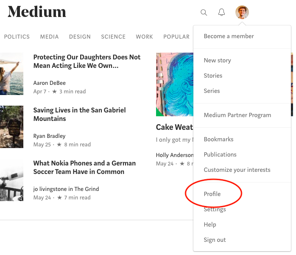
Task: Click the user avatar photo
Action: 242,12
